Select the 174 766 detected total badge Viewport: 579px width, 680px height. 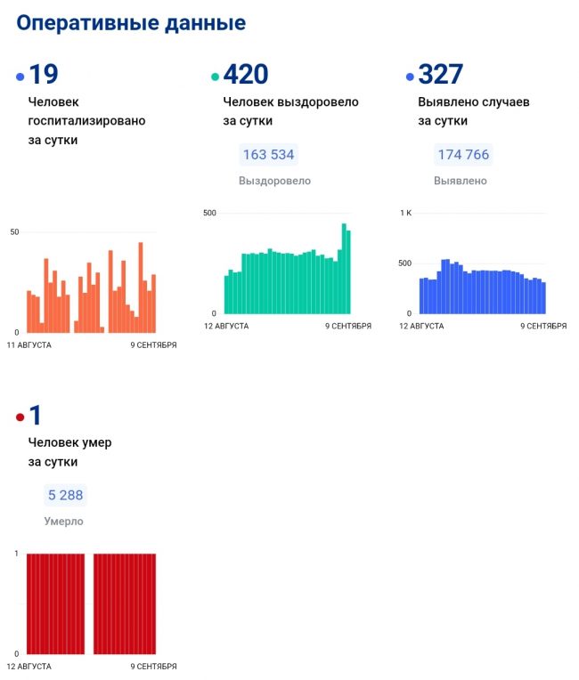tap(463, 155)
